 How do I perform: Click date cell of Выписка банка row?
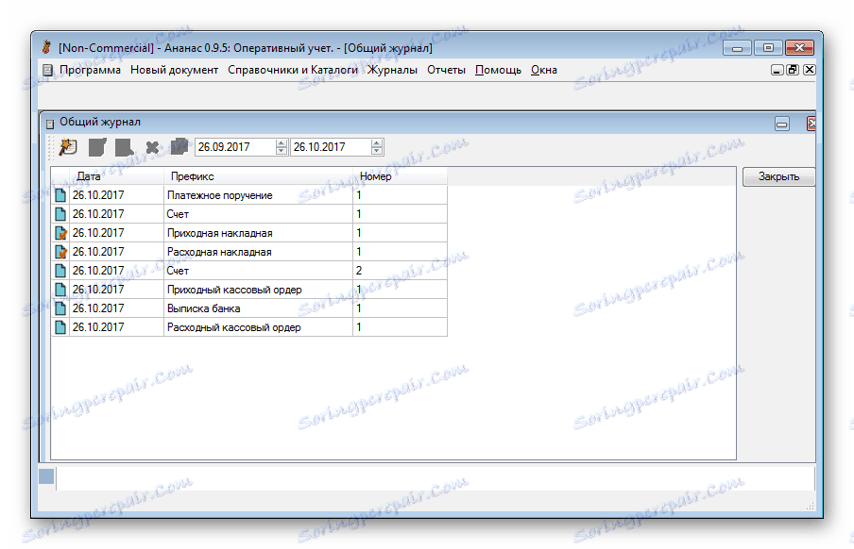(116, 308)
